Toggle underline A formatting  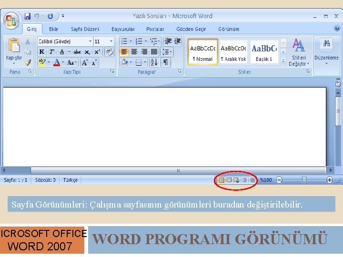pos(62,52)
